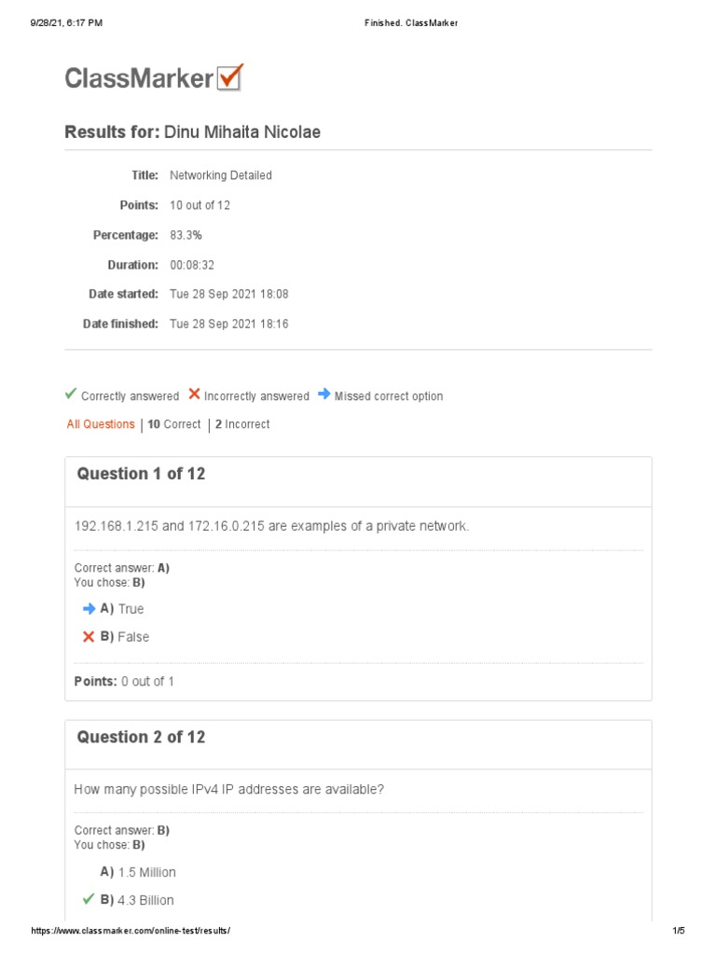Click the ClassMarker checkmark logo icon
The width and height of the screenshot is (716, 955).
click(230, 77)
